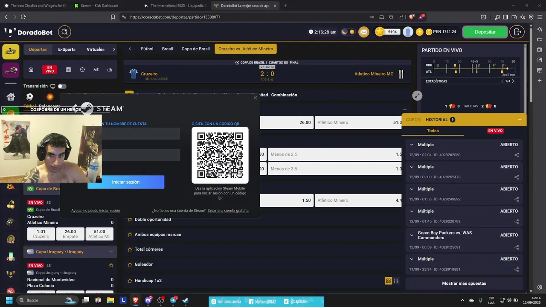546x307 pixels.
Task: Click the logout arrow icon
Action: coord(517,32)
